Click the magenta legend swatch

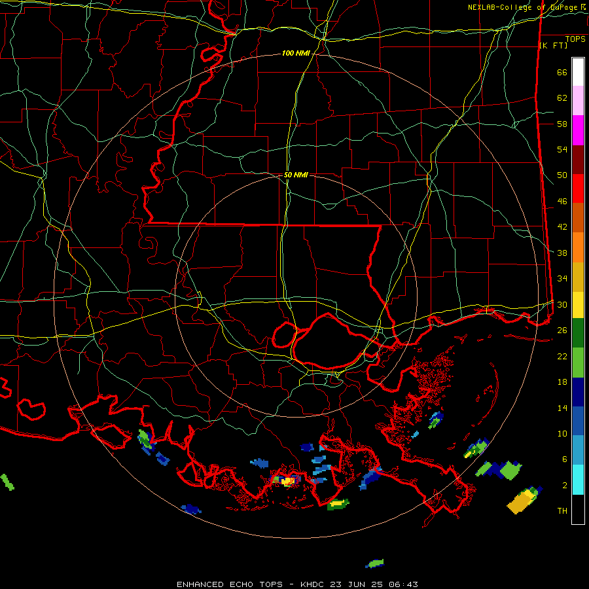tap(578, 130)
